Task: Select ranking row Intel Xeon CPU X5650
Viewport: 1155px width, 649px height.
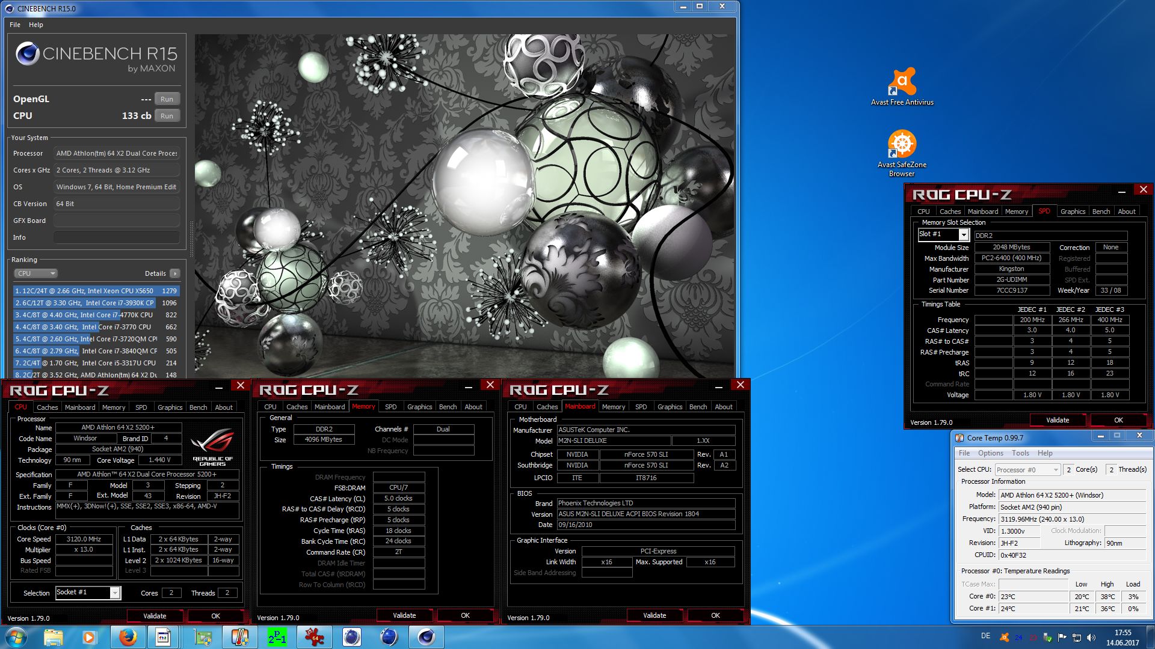Action: pos(96,291)
